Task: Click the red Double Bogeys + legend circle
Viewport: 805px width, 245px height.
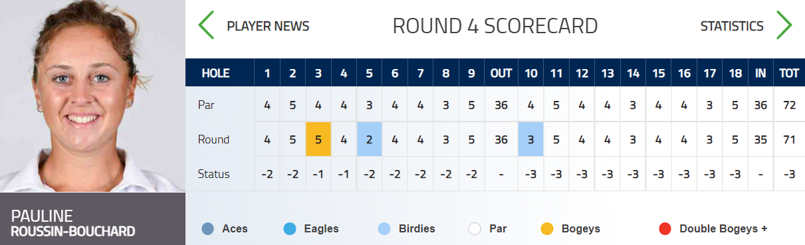Action: [x=665, y=229]
